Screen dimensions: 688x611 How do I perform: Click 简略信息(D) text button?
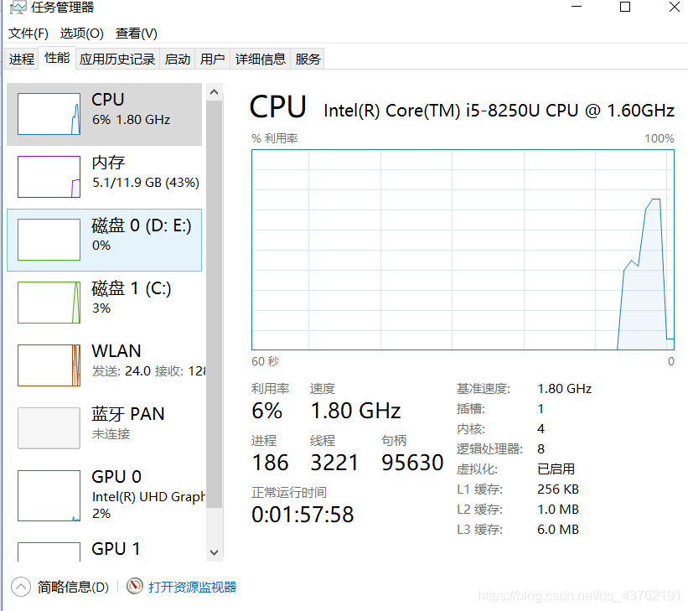click(x=73, y=587)
